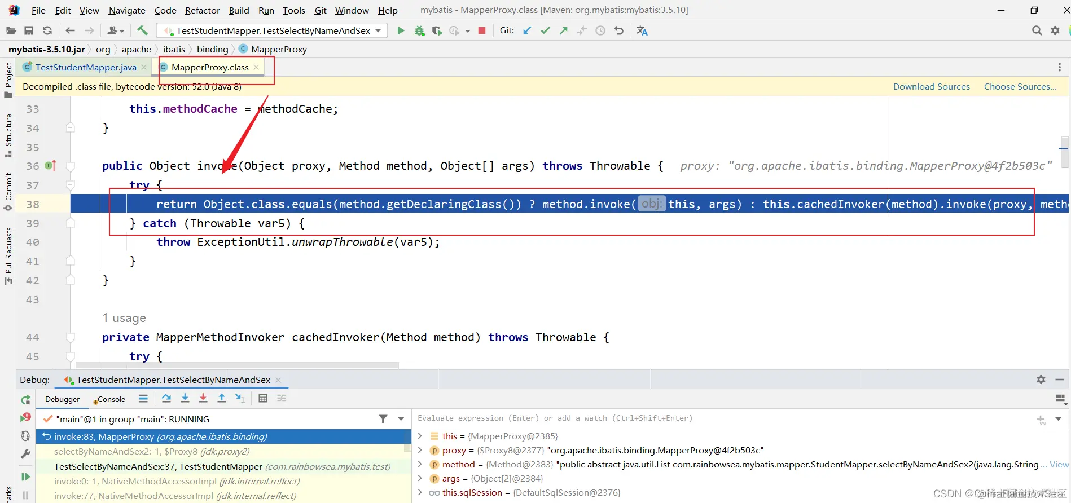Toggle the Commit tool window
Screen dimensions: 1071x503
[8, 192]
